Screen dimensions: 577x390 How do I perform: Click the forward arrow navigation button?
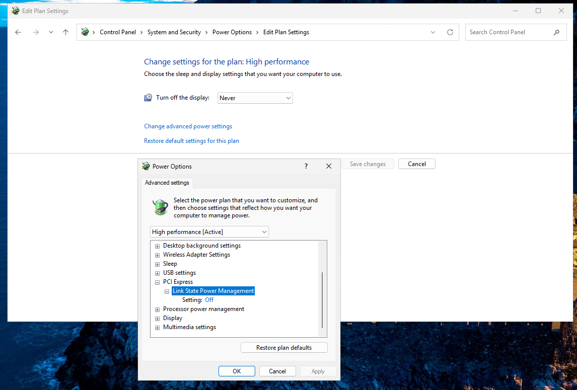[x=36, y=32]
